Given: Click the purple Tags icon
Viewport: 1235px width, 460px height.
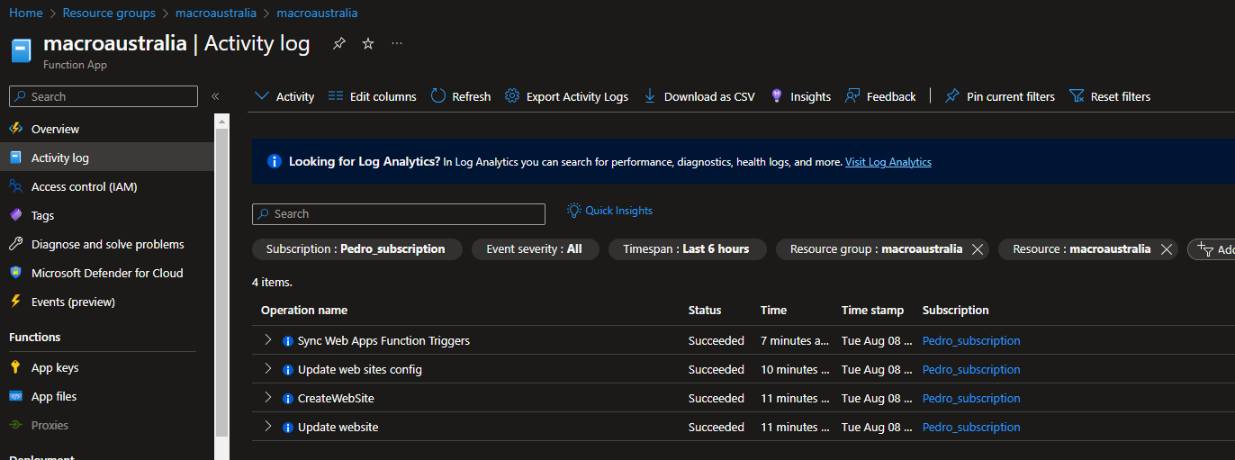Looking at the screenshot, I should pos(15,215).
